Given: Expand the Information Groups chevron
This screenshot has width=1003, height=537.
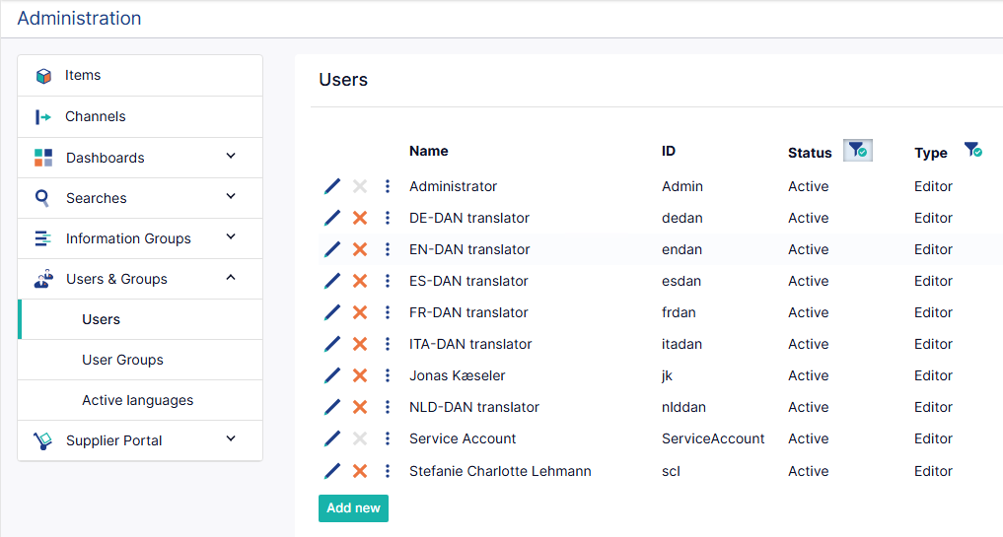Looking at the screenshot, I should pos(231,236).
